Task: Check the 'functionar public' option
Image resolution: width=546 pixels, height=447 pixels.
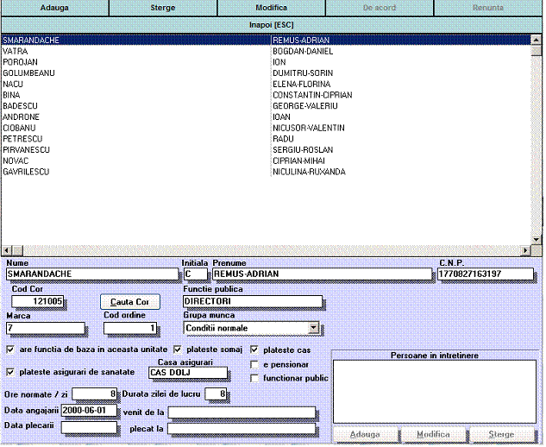Action: click(x=254, y=378)
